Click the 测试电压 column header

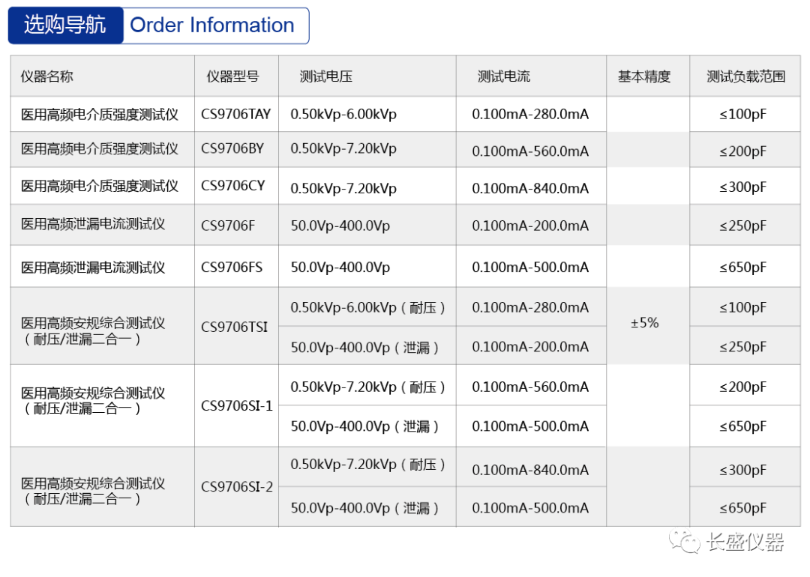point(326,76)
